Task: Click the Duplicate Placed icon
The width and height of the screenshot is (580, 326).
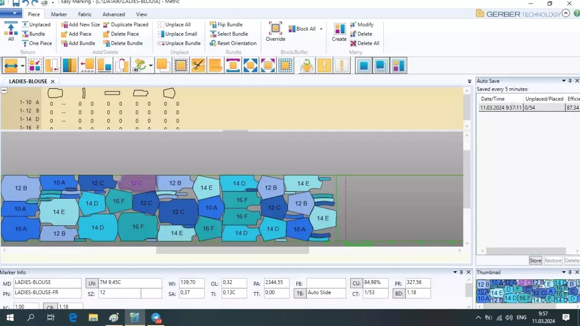Action: tap(126, 24)
